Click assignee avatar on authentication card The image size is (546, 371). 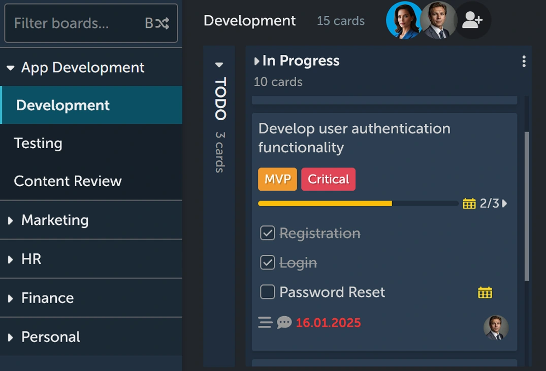coord(496,328)
